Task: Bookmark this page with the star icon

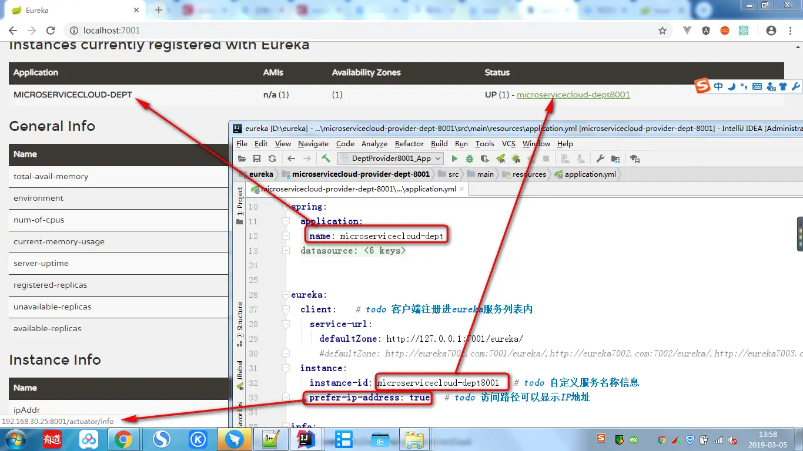Action: [x=663, y=31]
